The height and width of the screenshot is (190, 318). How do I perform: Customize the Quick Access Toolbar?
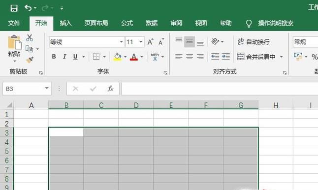click(x=62, y=8)
